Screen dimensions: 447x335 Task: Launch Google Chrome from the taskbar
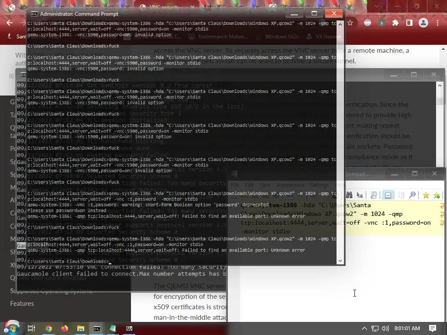tap(48, 328)
